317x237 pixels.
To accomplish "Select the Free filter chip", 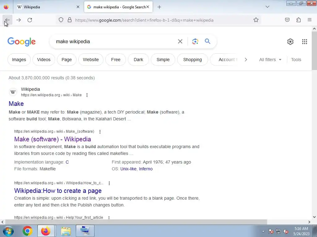I will [x=116, y=60].
